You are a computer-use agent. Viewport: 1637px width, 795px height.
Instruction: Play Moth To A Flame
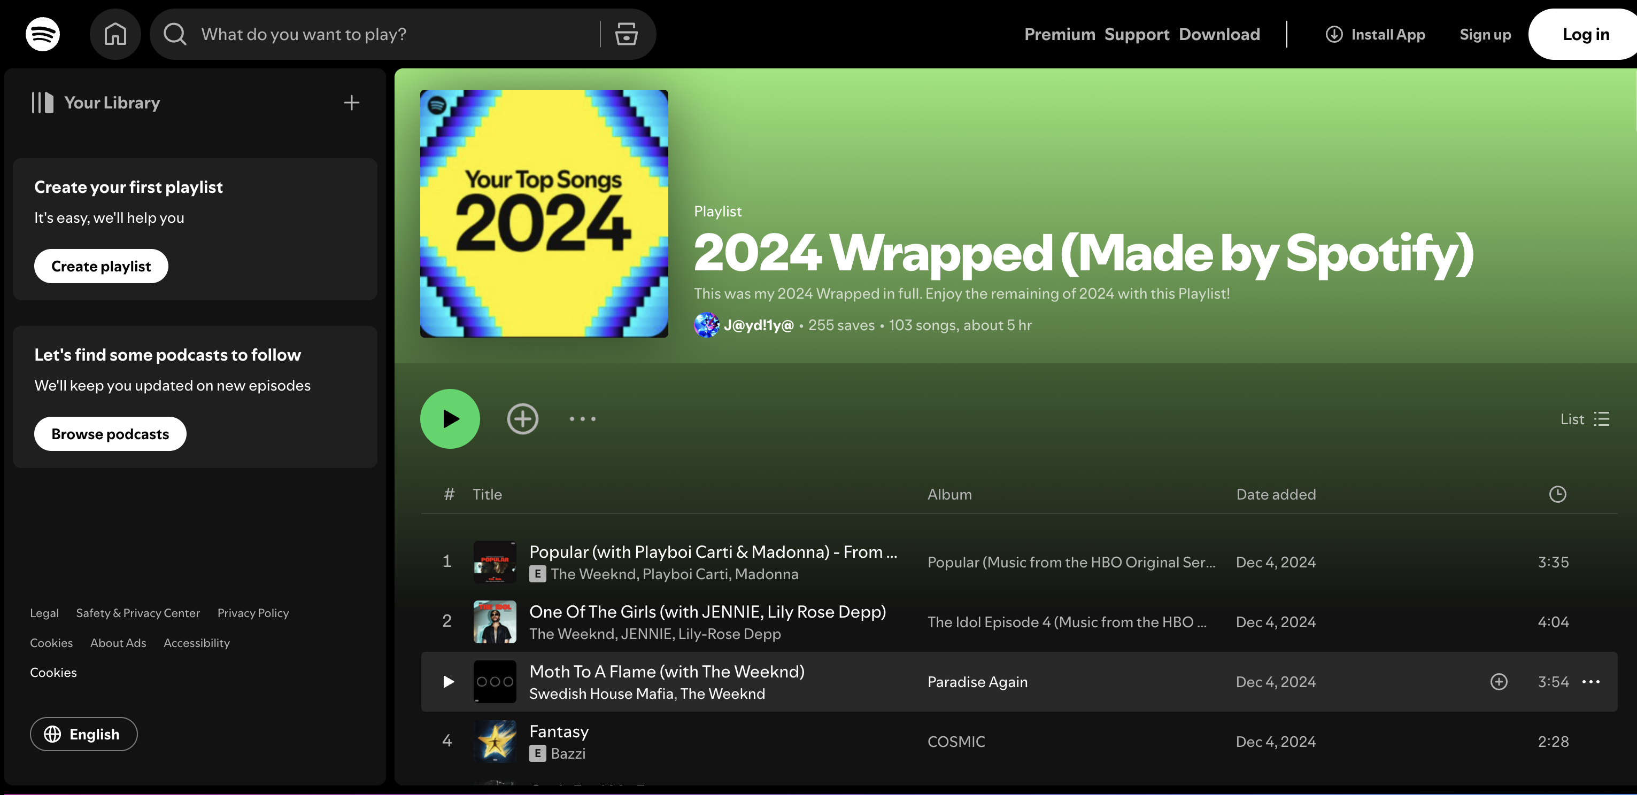click(x=447, y=681)
